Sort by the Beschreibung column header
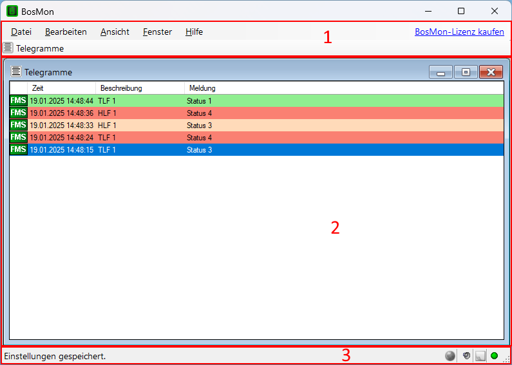The height and width of the screenshot is (365, 512). click(x=140, y=88)
